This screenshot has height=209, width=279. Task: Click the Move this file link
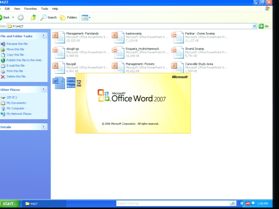pos(15,49)
